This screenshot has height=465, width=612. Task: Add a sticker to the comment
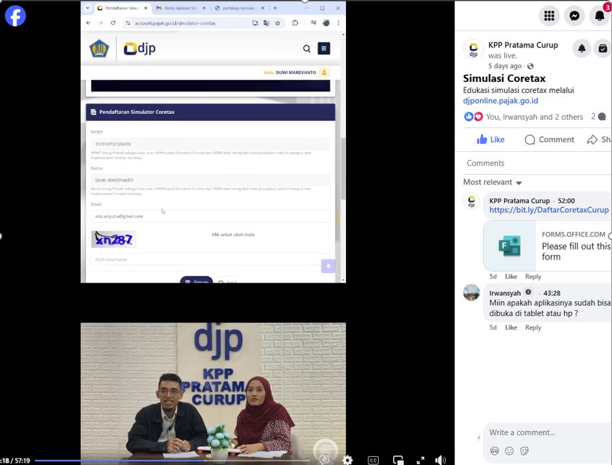pyautogui.click(x=524, y=451)
